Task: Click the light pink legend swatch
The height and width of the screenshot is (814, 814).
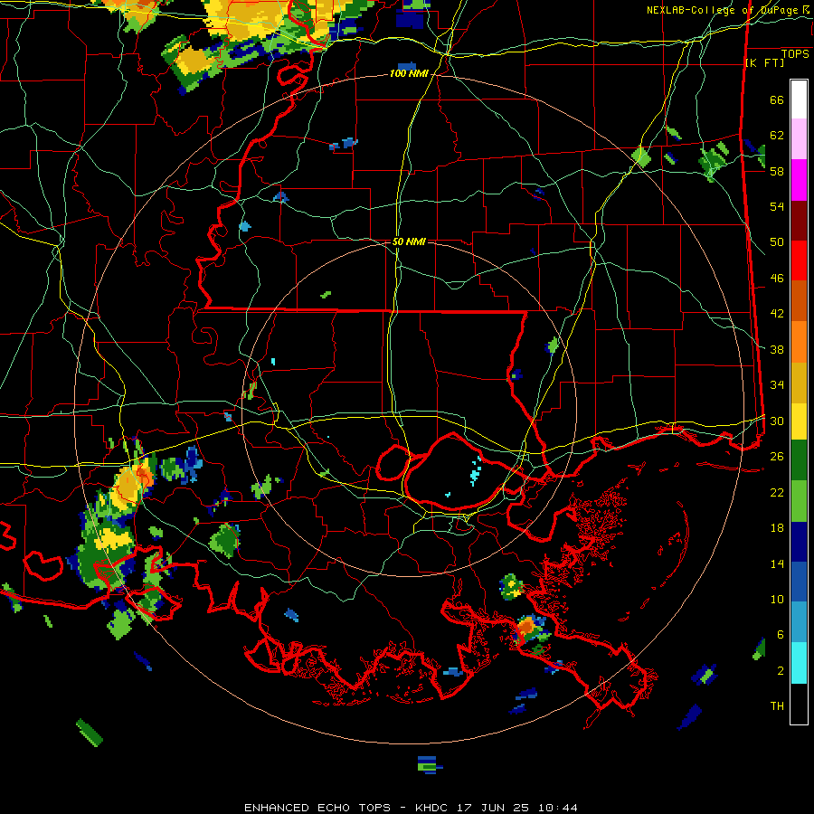Action: pyautogui.click(x=799, y=139)
